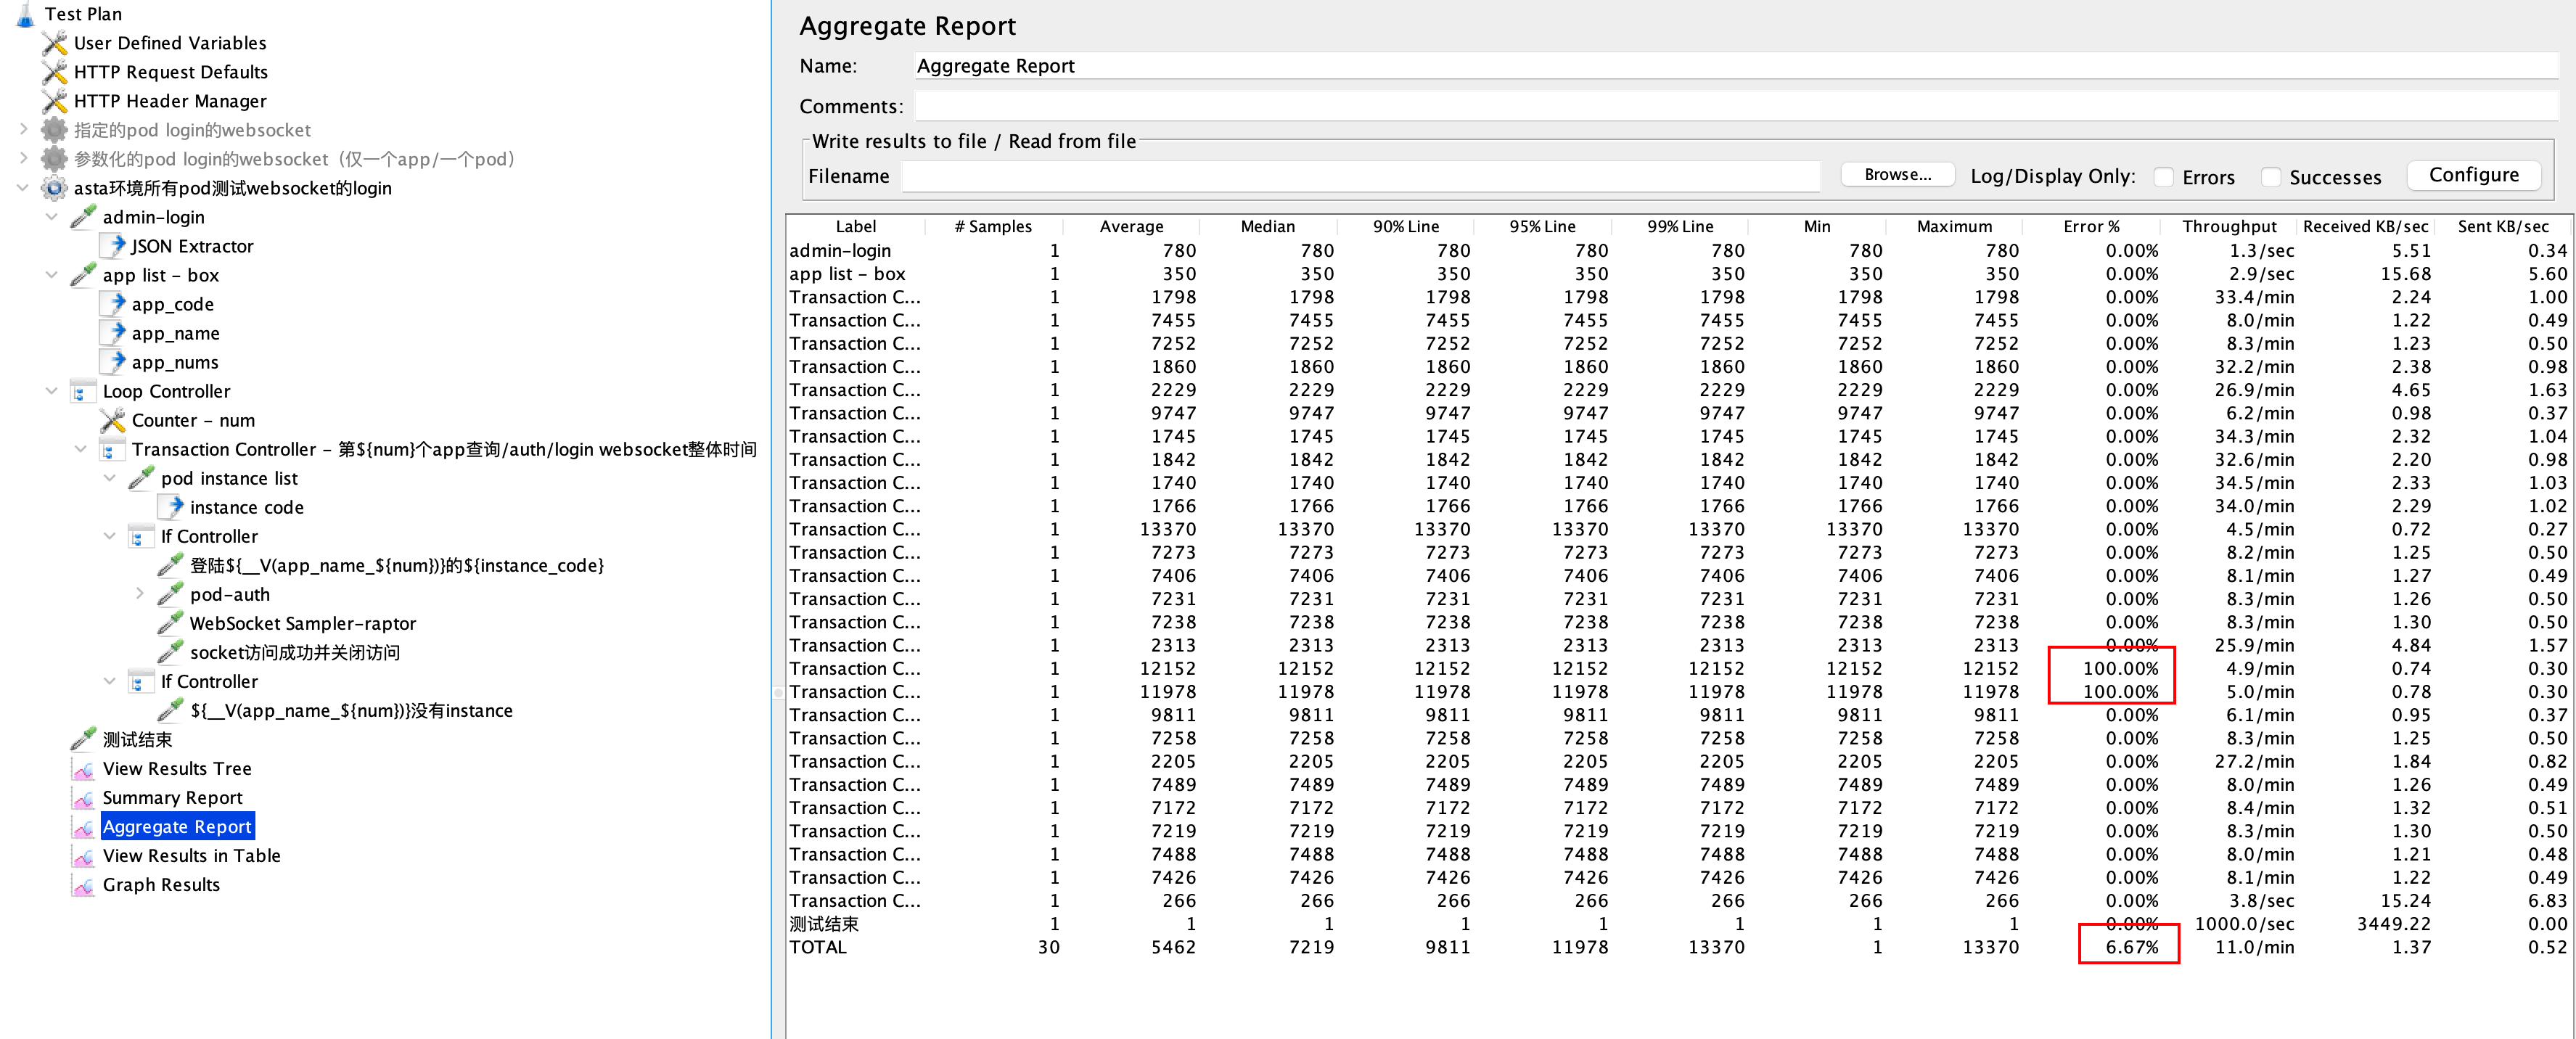The image size is (2576, 1039).
Task: Collapse the If Controller containing pod-auth
Action: (110, 536)
